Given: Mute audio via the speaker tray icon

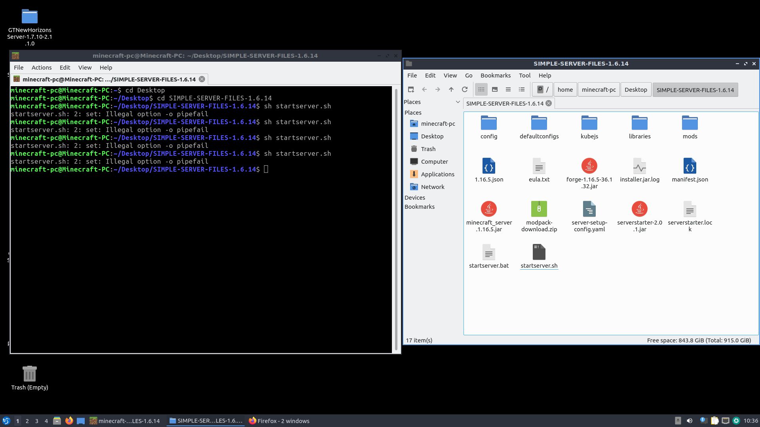Looking at the screenshot, I should (690, 420).
